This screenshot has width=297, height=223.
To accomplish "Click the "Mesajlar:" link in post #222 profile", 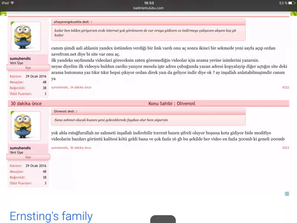I will click(17, 82).
